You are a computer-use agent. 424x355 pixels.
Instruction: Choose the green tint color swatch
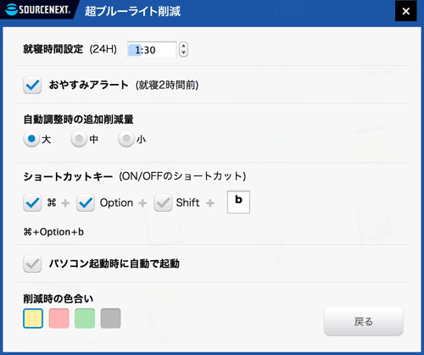pos(85,319)
